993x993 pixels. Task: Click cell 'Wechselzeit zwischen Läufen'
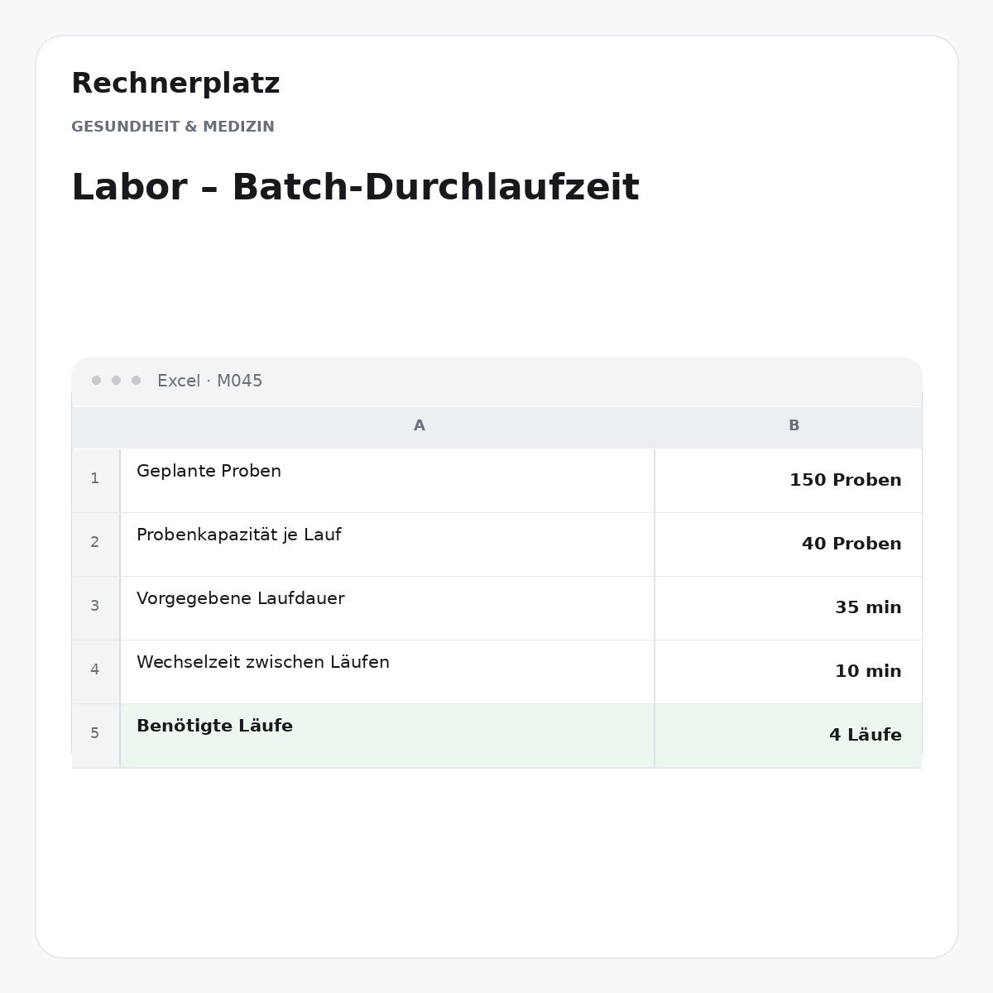tap(387, 671)
